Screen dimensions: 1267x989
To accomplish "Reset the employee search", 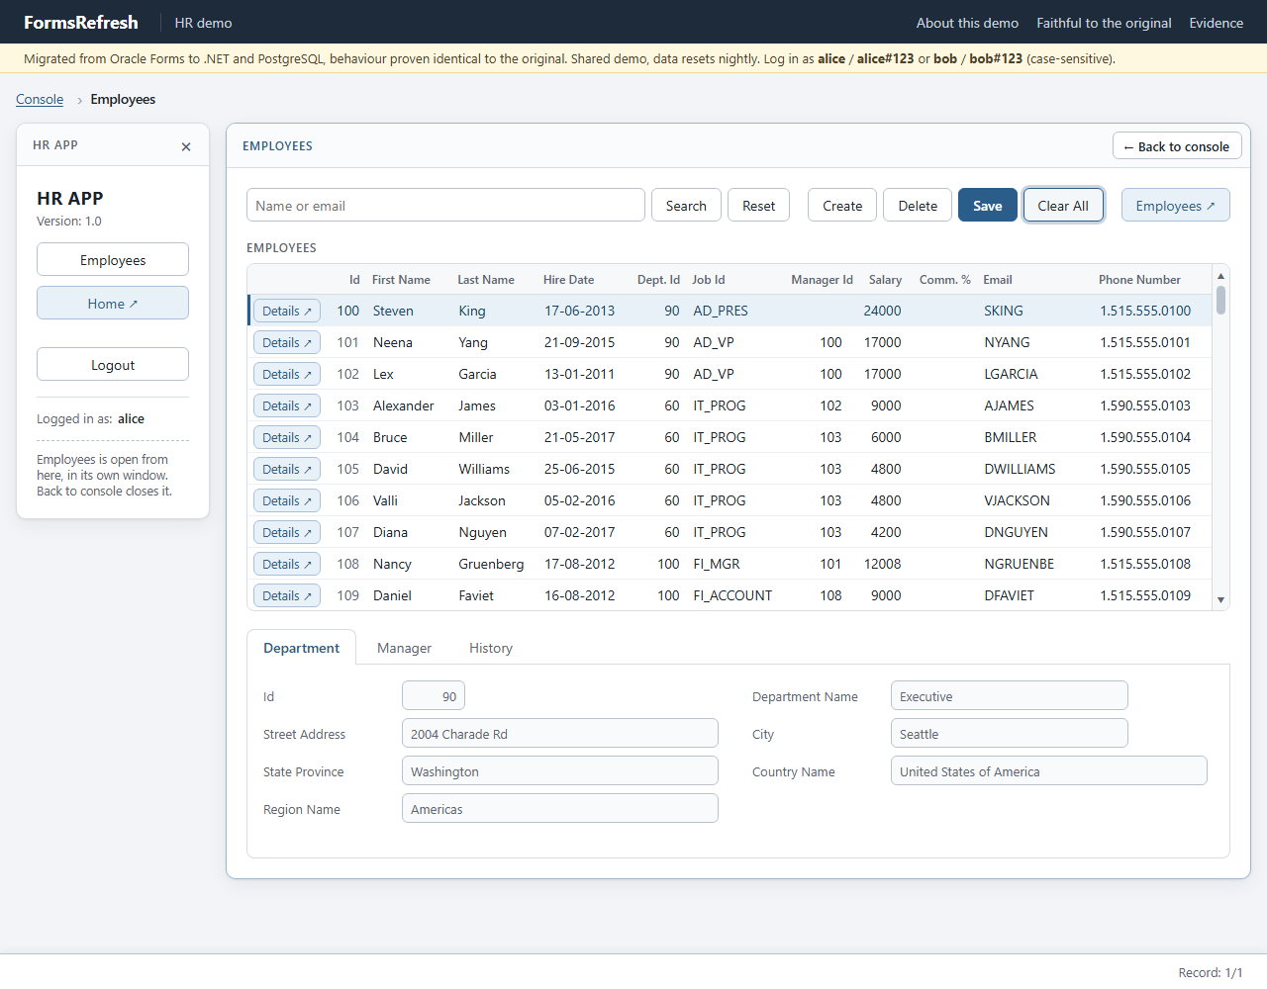I will click(759, 206).
